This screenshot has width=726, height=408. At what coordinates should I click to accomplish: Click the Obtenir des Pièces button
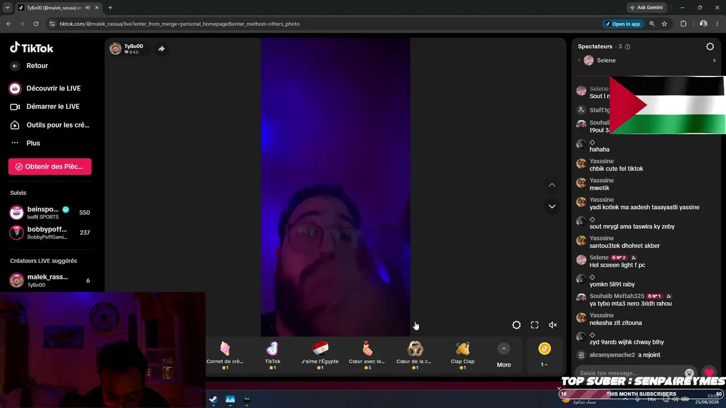coord(50,167)
